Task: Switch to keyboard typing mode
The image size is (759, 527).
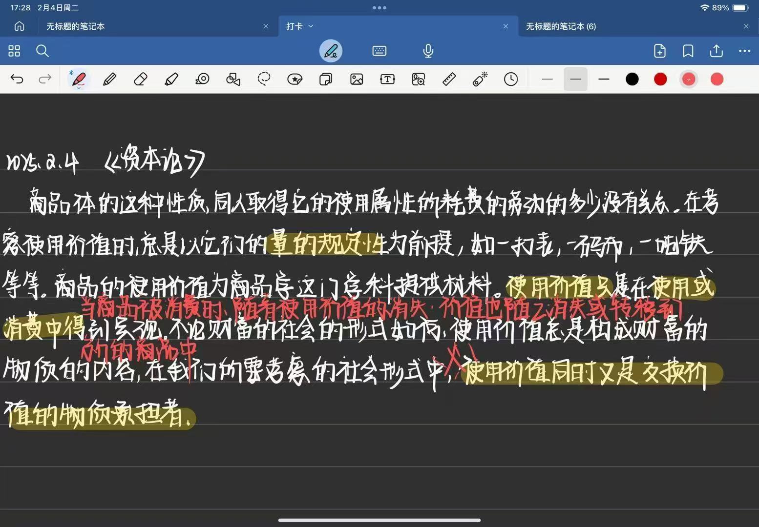Action: [x=379, y=51]
